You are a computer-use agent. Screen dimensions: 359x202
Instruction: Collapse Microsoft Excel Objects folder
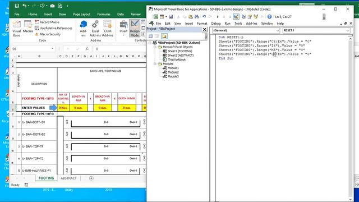pyautogui.click(x=155, y=47)
